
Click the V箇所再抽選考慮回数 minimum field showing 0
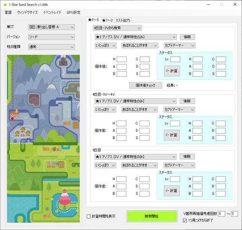[x=222, y=214]
